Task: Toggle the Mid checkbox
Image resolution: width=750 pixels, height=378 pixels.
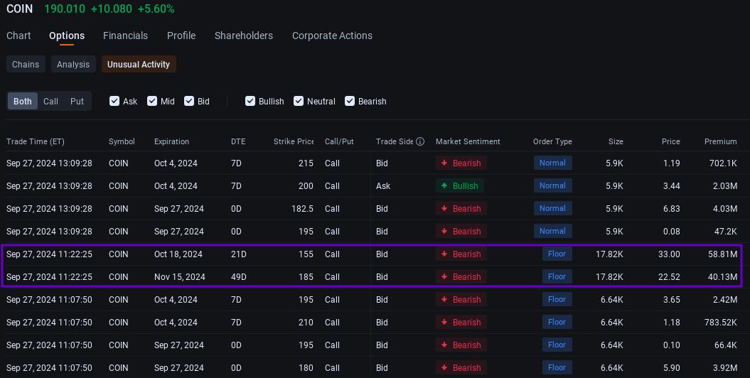Action: pyautogui.click(x=152, y=101)
